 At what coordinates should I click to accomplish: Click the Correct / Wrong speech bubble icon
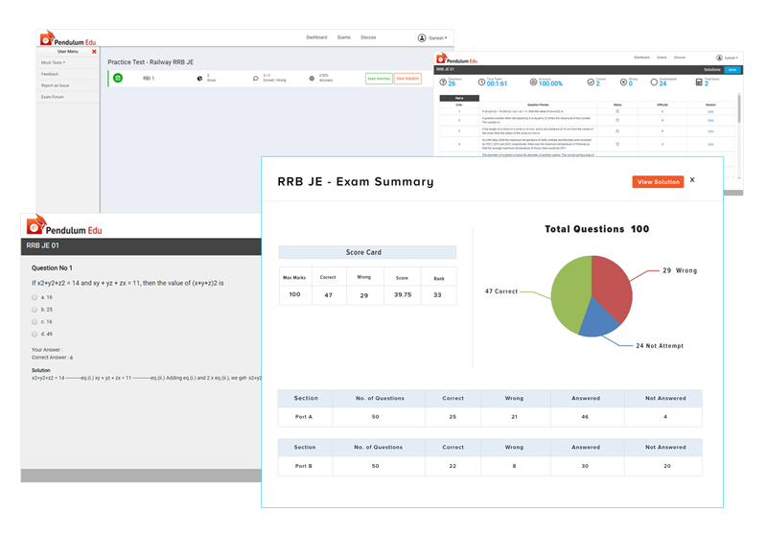[255, 78]
